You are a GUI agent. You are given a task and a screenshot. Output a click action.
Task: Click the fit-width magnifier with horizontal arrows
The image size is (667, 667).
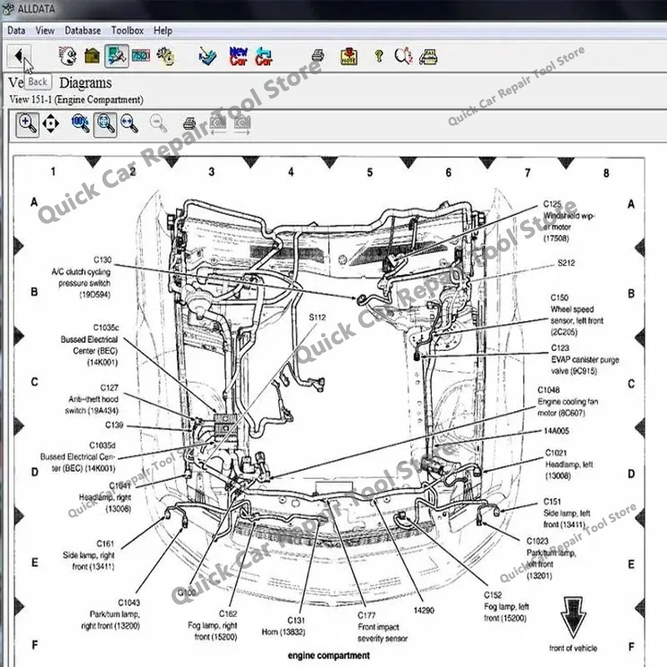point(129,123)
